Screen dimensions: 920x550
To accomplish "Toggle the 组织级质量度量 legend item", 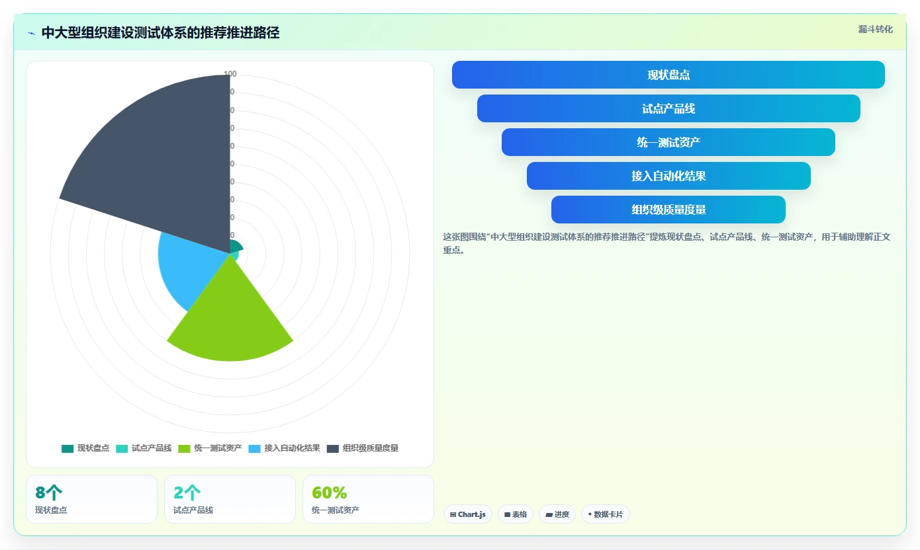I will tap(363, 448).
